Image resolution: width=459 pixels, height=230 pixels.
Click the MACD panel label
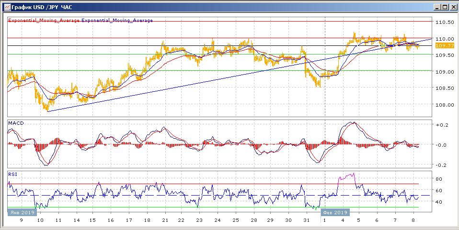(16, 123)
